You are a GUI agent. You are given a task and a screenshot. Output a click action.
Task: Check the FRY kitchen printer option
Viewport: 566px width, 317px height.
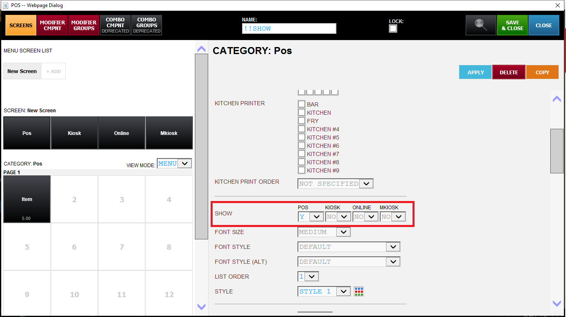(302, 121)
